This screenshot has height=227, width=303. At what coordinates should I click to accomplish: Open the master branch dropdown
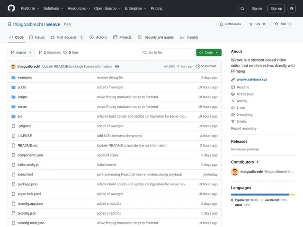pyautogui.click(x=21, y=52)
